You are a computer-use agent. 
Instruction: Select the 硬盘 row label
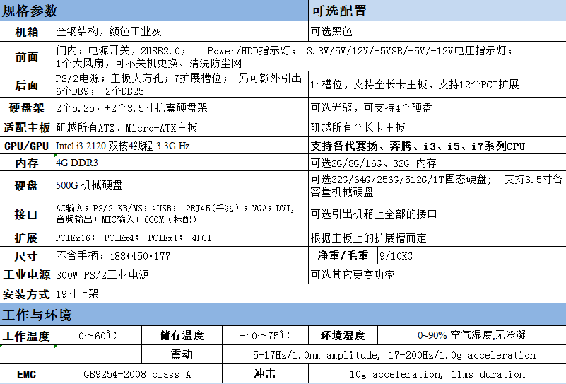[x=27, y=185]
